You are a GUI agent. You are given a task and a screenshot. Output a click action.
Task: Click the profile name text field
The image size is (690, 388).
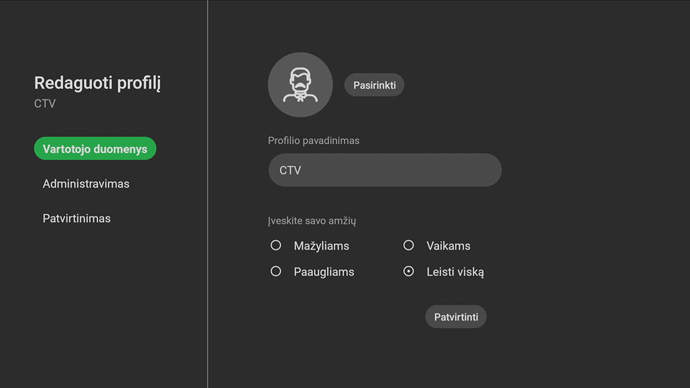385,170
